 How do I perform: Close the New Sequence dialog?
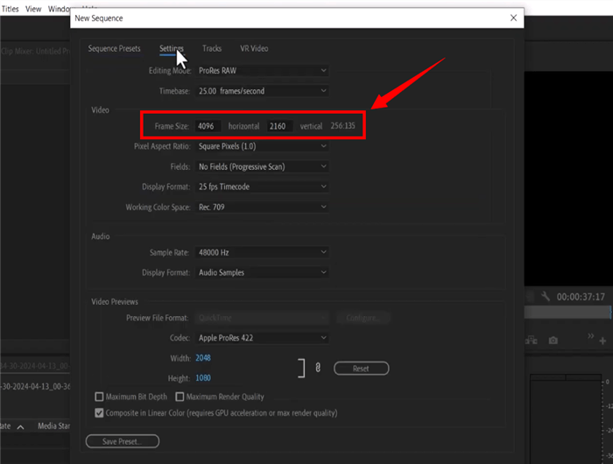(x=513, y=18)
